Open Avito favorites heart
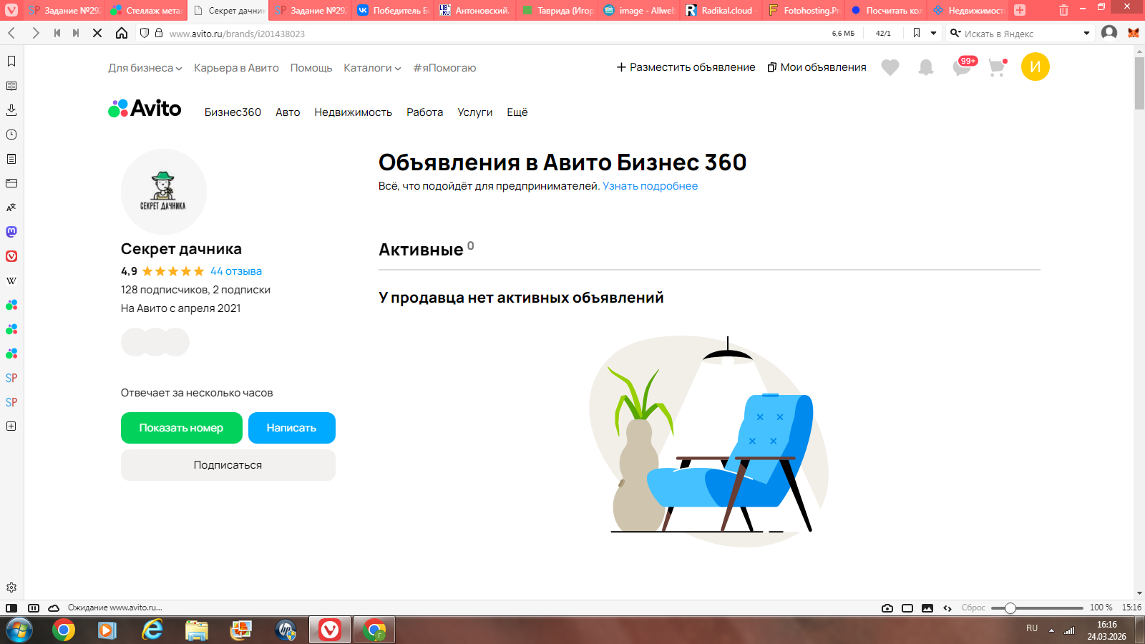This screenshot has height=644, width=1145. pos(890,67)
